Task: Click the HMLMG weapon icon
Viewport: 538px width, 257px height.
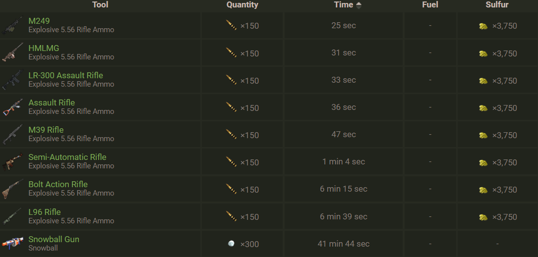Action: click(x=12, y=53)
